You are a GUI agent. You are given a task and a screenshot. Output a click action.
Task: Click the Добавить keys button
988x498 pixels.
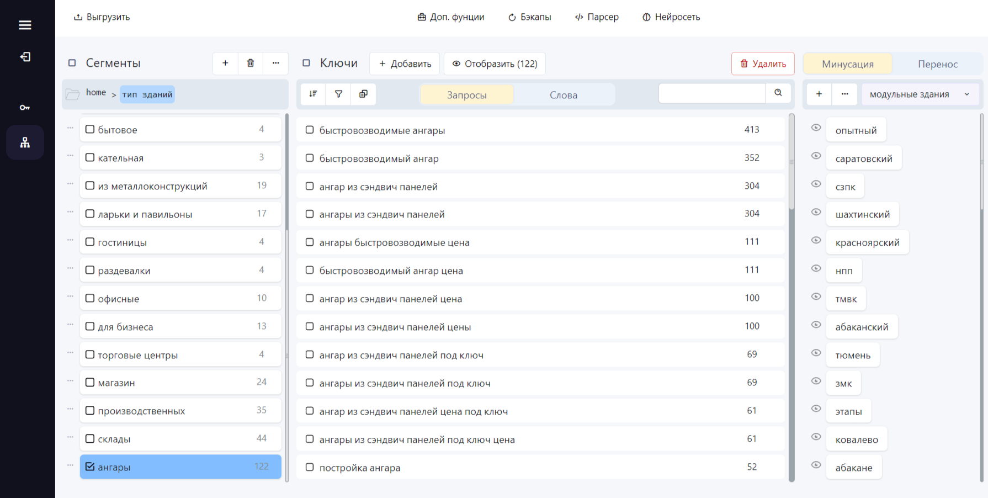click(405, 63)
